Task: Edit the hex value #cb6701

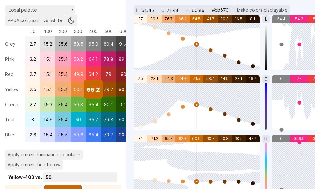Action: tap(221, 10)
